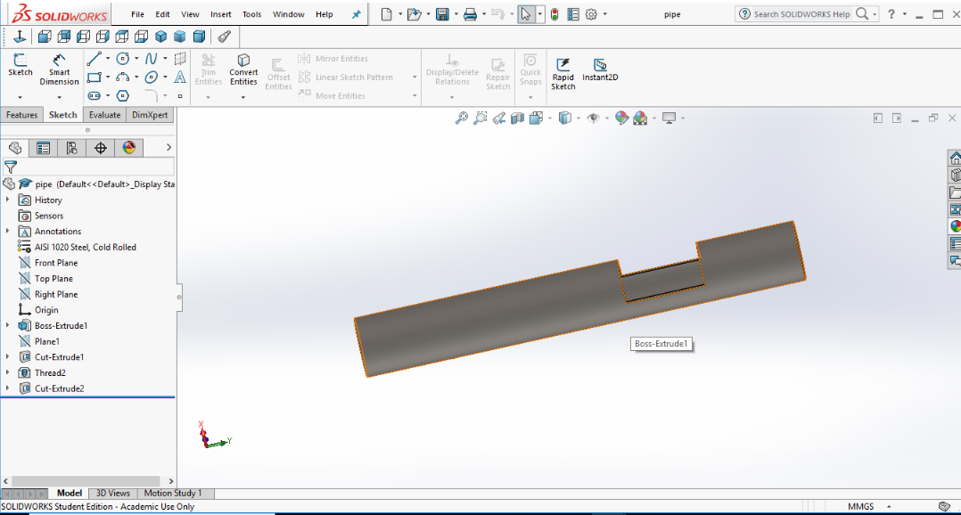Image resolution: width=961 pixels, height=515 pixels.
Task: Click the Smart Dimension tool
Action: [59, 69]
